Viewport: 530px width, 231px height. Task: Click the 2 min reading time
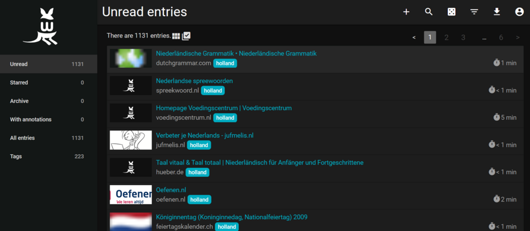click(x=505, y=199)
